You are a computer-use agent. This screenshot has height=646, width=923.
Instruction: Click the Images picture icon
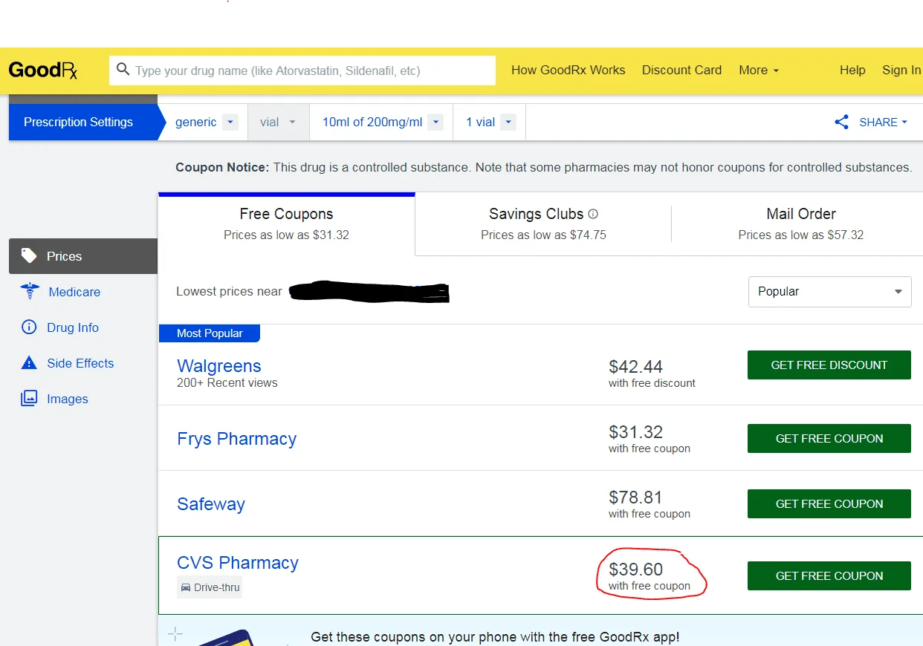29,399
